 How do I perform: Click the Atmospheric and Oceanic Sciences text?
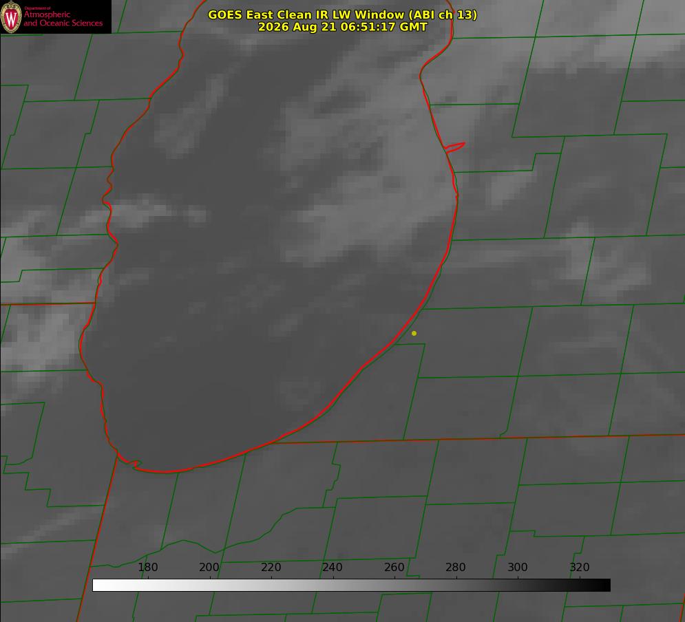tap(63, 19)
